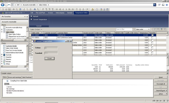Collapse the navigation pane with double chevron

pyautogui.click(x=27, y=17)
